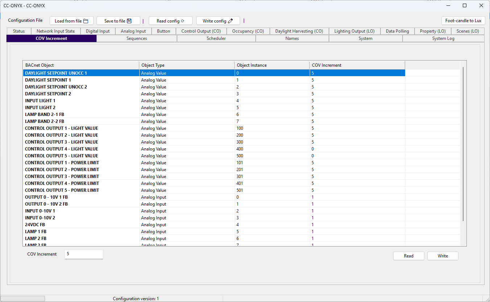Select the INPUT 0-10V 2 row
The height and width of the screenshot is (302, 490).
point(214,218)
